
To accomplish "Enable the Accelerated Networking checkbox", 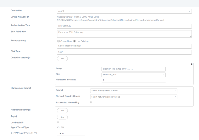I will (91, 102).
